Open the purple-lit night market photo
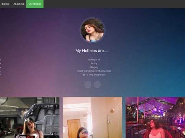The image size is (185, 138). tap(155, 118)
